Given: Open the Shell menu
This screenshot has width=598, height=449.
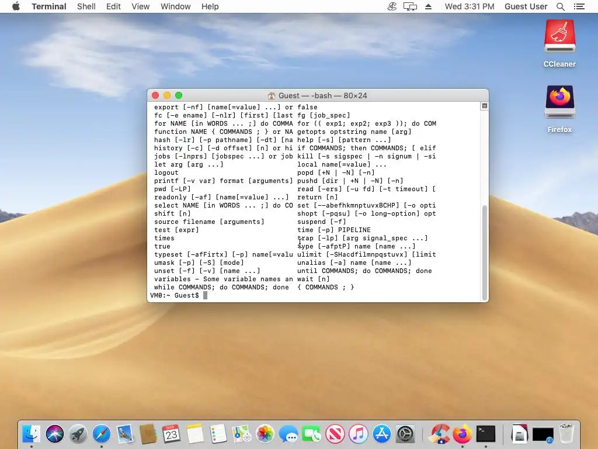Looking at the screenshot, I should click(86, 6).
